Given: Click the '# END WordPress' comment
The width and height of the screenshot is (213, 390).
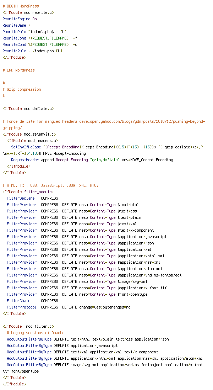Looking at the screenshot, I should point(18,70).
